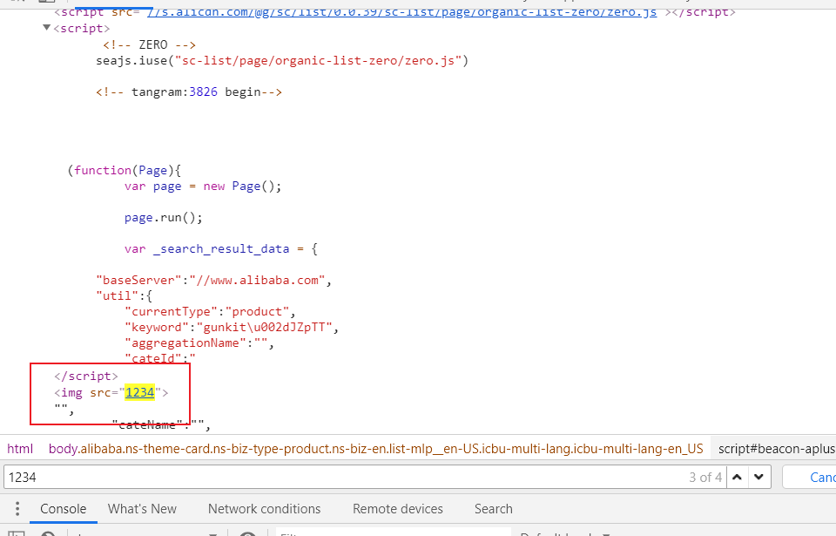
Task: Go to previous search match arrow
Action: tap(737, 477)
